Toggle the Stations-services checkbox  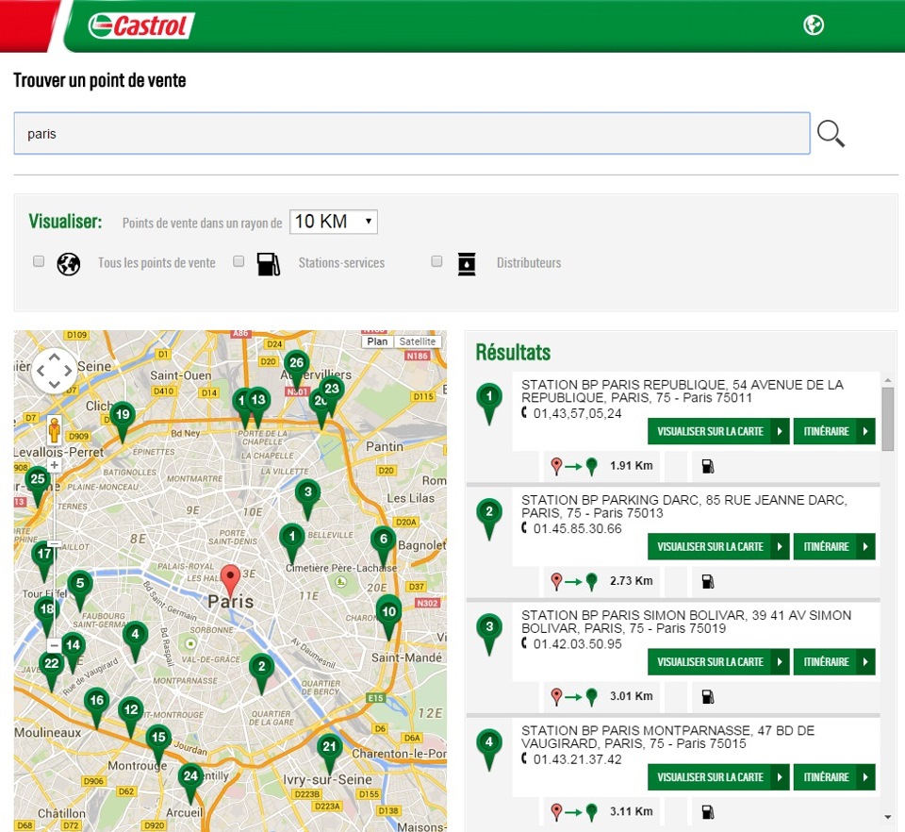239,261
